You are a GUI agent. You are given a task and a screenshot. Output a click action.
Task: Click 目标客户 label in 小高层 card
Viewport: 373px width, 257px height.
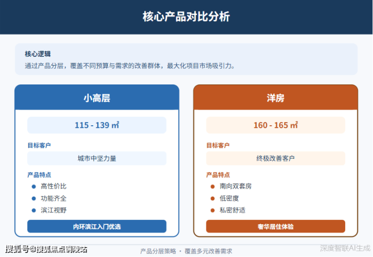39,145
